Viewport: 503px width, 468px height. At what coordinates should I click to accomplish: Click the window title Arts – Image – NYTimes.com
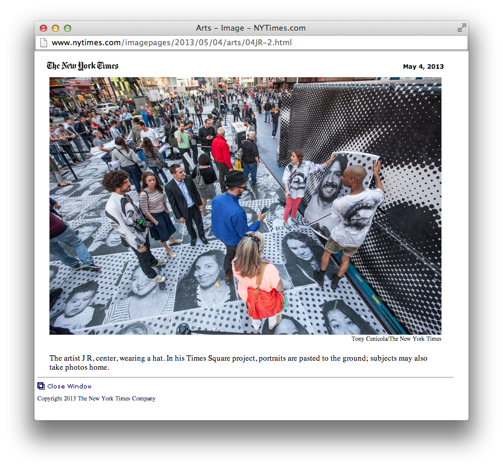pyautogui.click(x=251, y=28)
